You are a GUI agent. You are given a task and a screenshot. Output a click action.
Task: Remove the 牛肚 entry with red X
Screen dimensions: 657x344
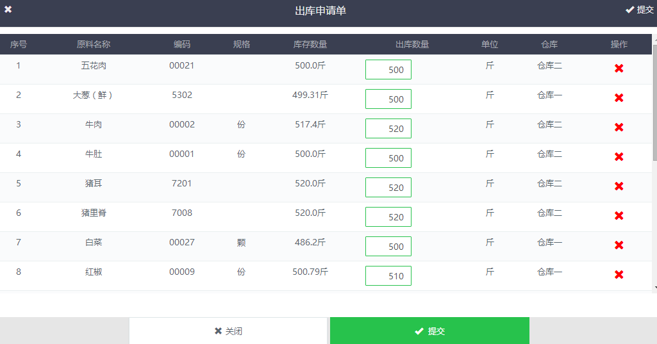click(619, 157)
